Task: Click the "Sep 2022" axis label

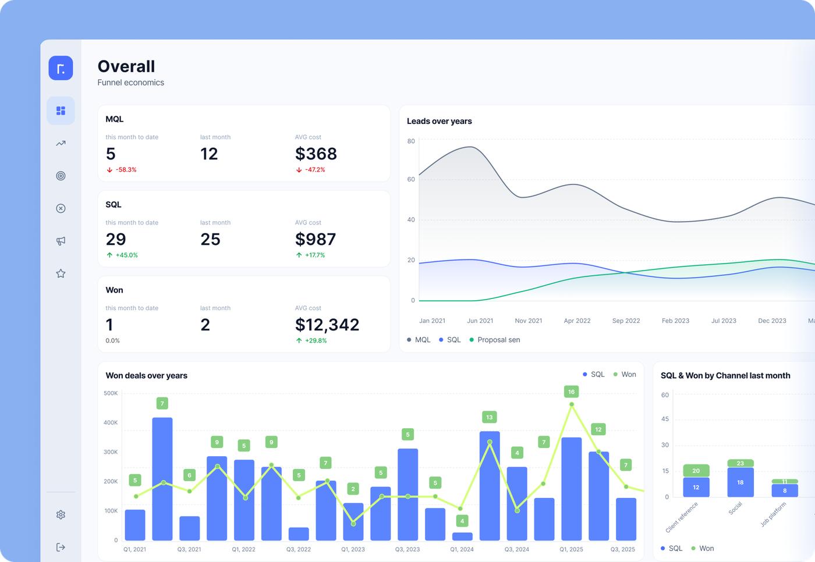Action: (626, 321)
